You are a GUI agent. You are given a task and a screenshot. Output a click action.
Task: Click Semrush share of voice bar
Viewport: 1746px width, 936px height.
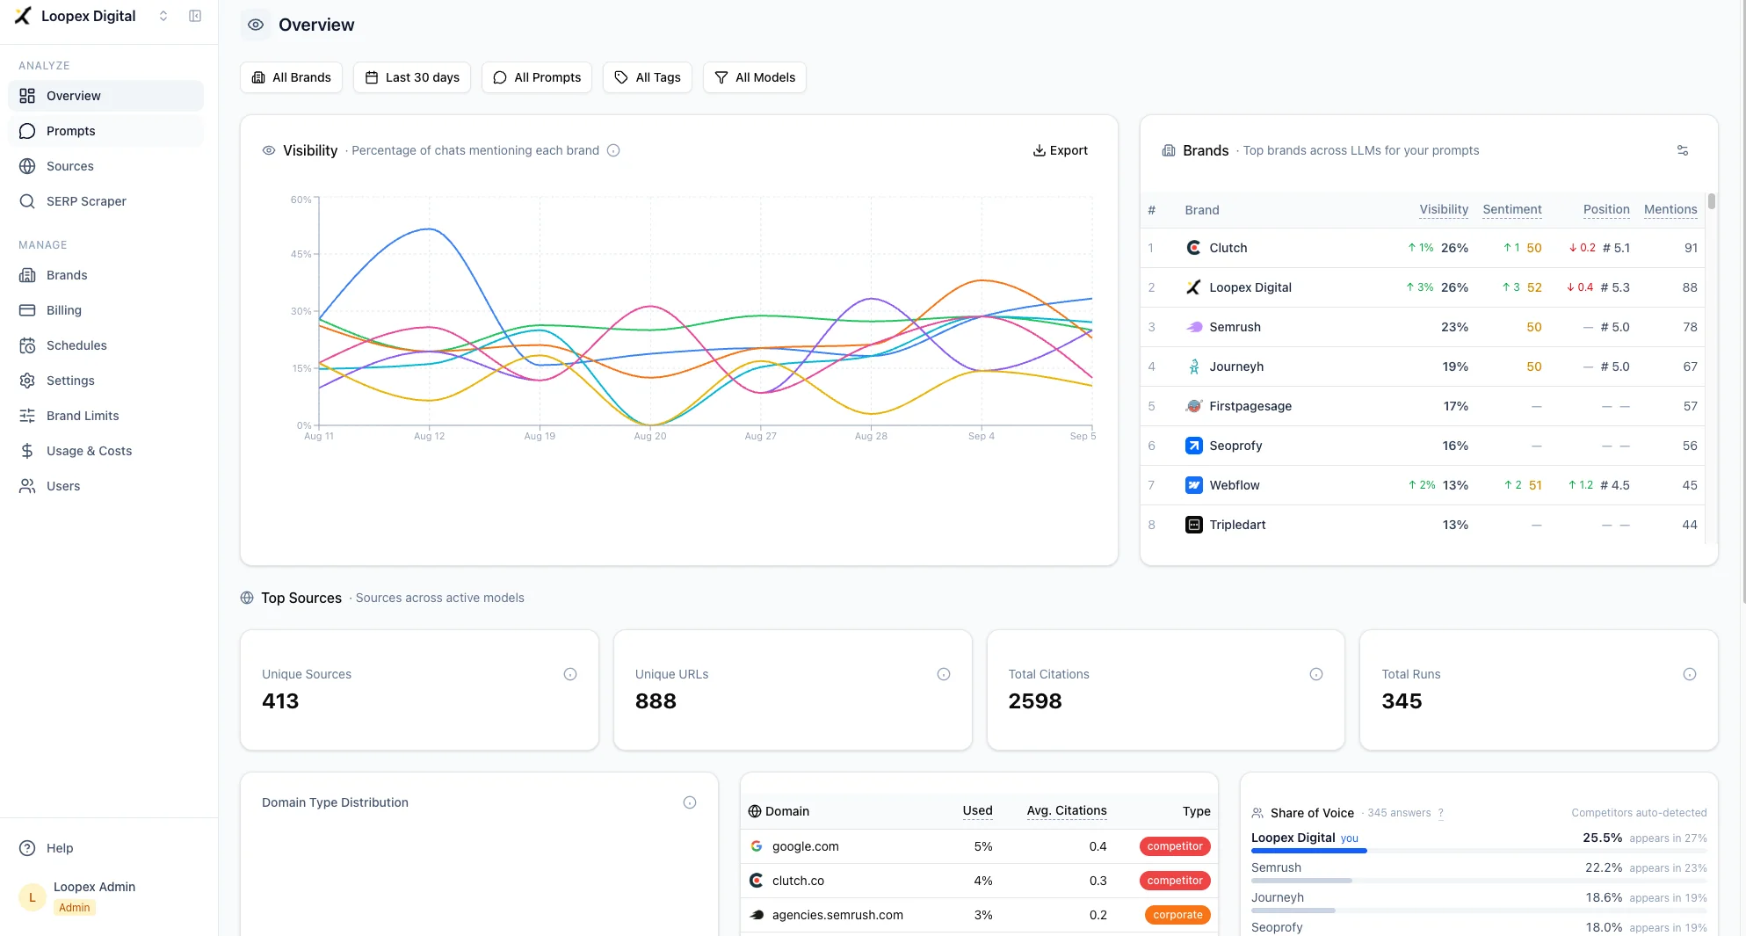[x=1479, y=881]
